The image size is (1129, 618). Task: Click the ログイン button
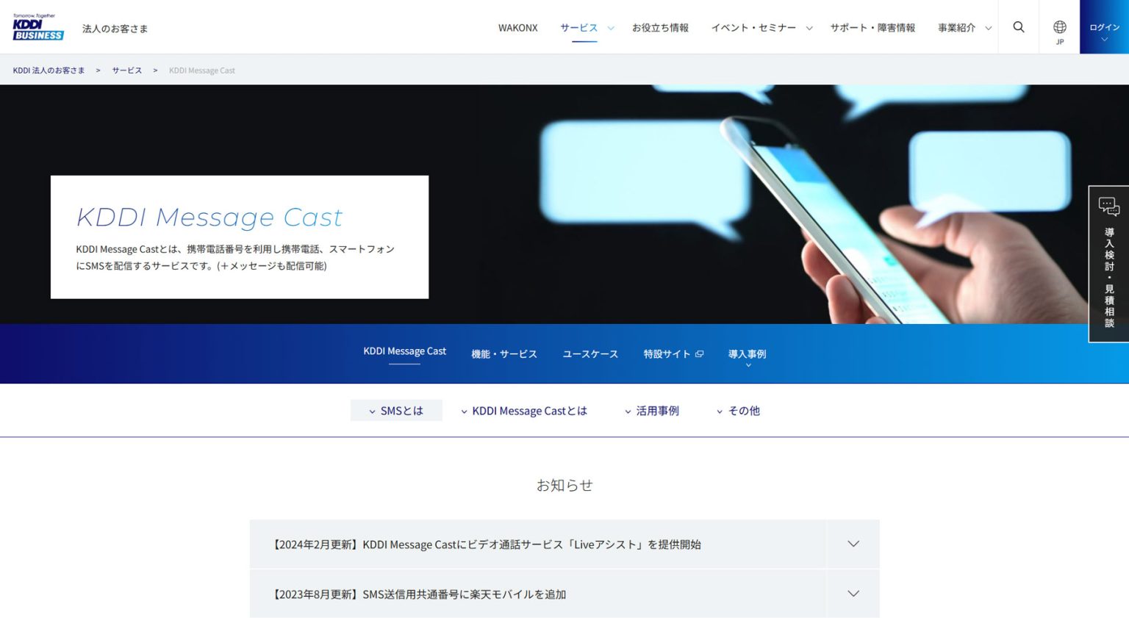click(x=1103, y=27)
